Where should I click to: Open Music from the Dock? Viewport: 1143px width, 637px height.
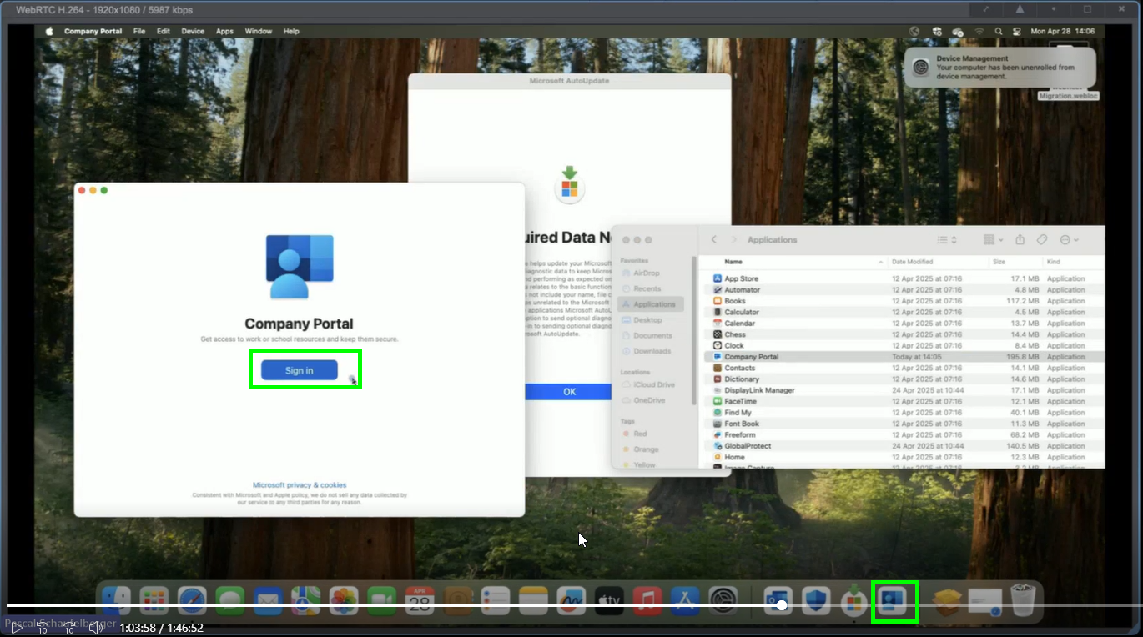click(x=647, y=601)
